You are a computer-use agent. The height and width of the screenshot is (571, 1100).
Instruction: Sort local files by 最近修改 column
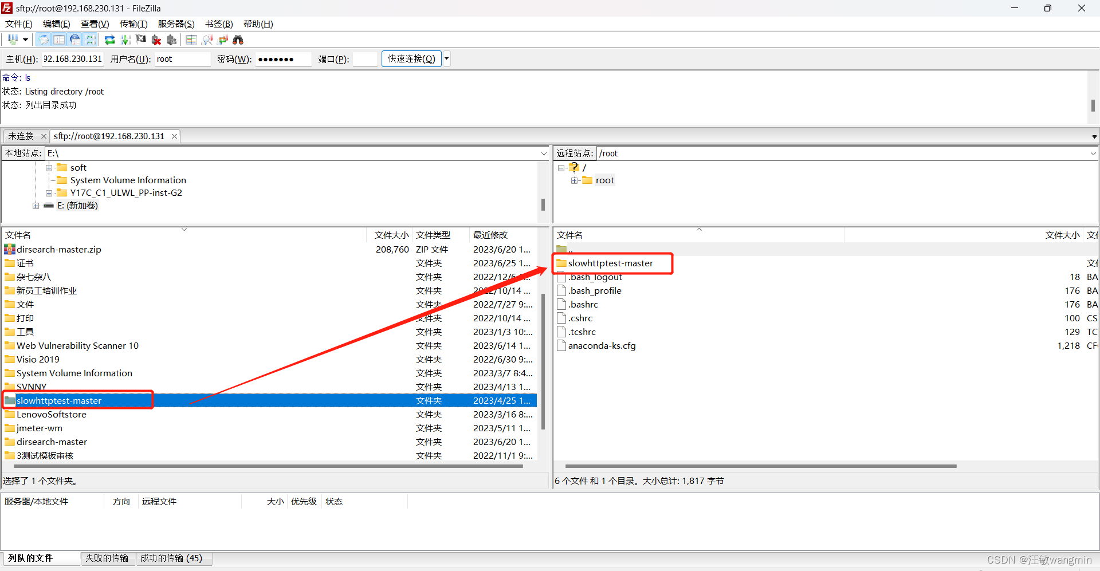pyautogui.click(x=503, y=235)
